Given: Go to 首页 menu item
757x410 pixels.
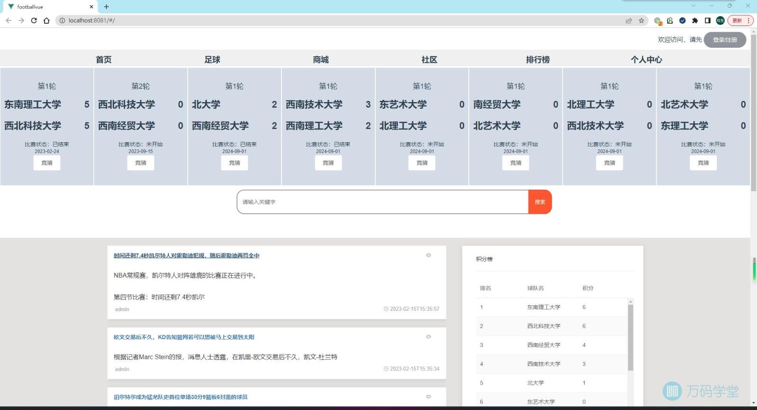Looking at the screenshot, I should [x=104, y=60].
